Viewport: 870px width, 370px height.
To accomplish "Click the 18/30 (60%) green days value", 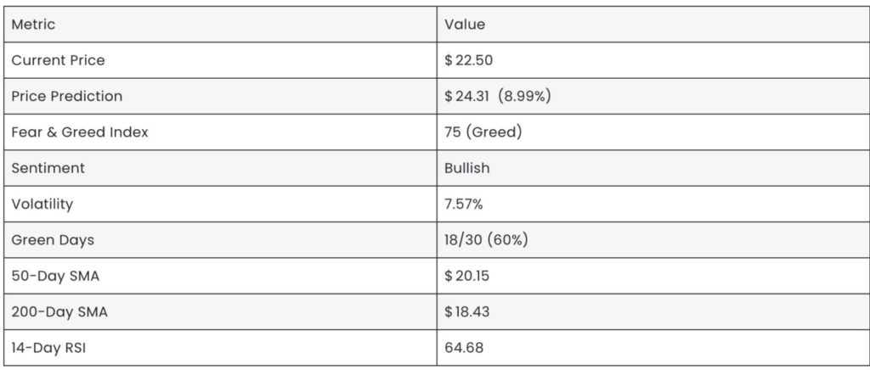I will click(x=486, y=240).
